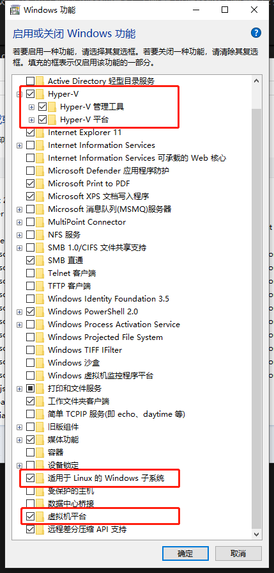Click the scrollbar down arrow
This screenshot has width=274, height=573.
click(257, 534)
